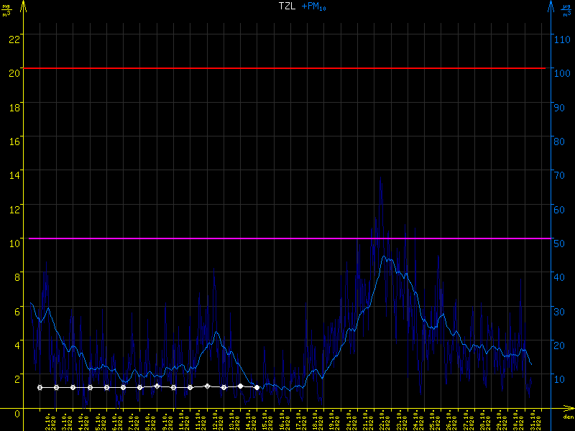Click the magenta limit line at 50
This screenshot has width=575, height=431.
[287, 238]
